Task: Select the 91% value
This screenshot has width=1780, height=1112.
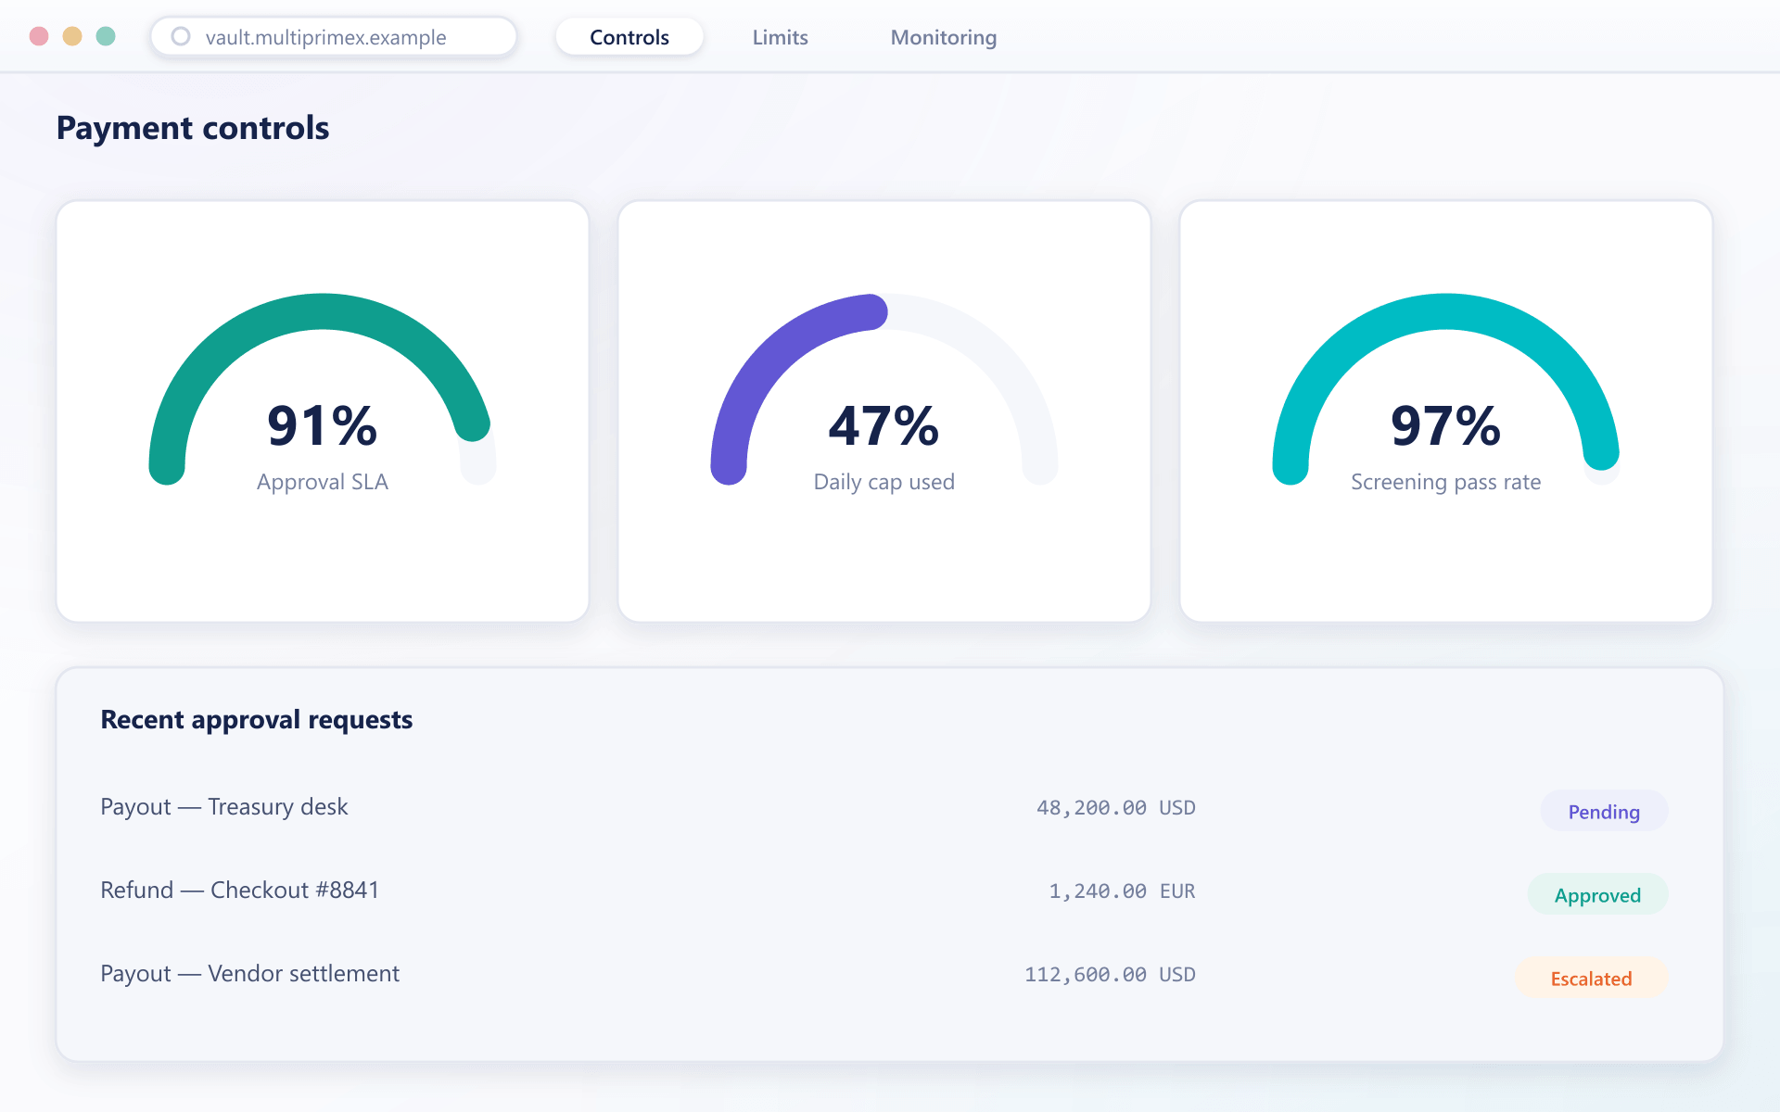Action: pos(323,425)
